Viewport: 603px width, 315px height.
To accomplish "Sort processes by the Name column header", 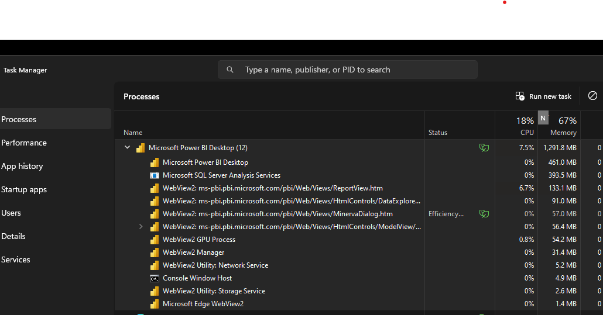I will (269, 126).
